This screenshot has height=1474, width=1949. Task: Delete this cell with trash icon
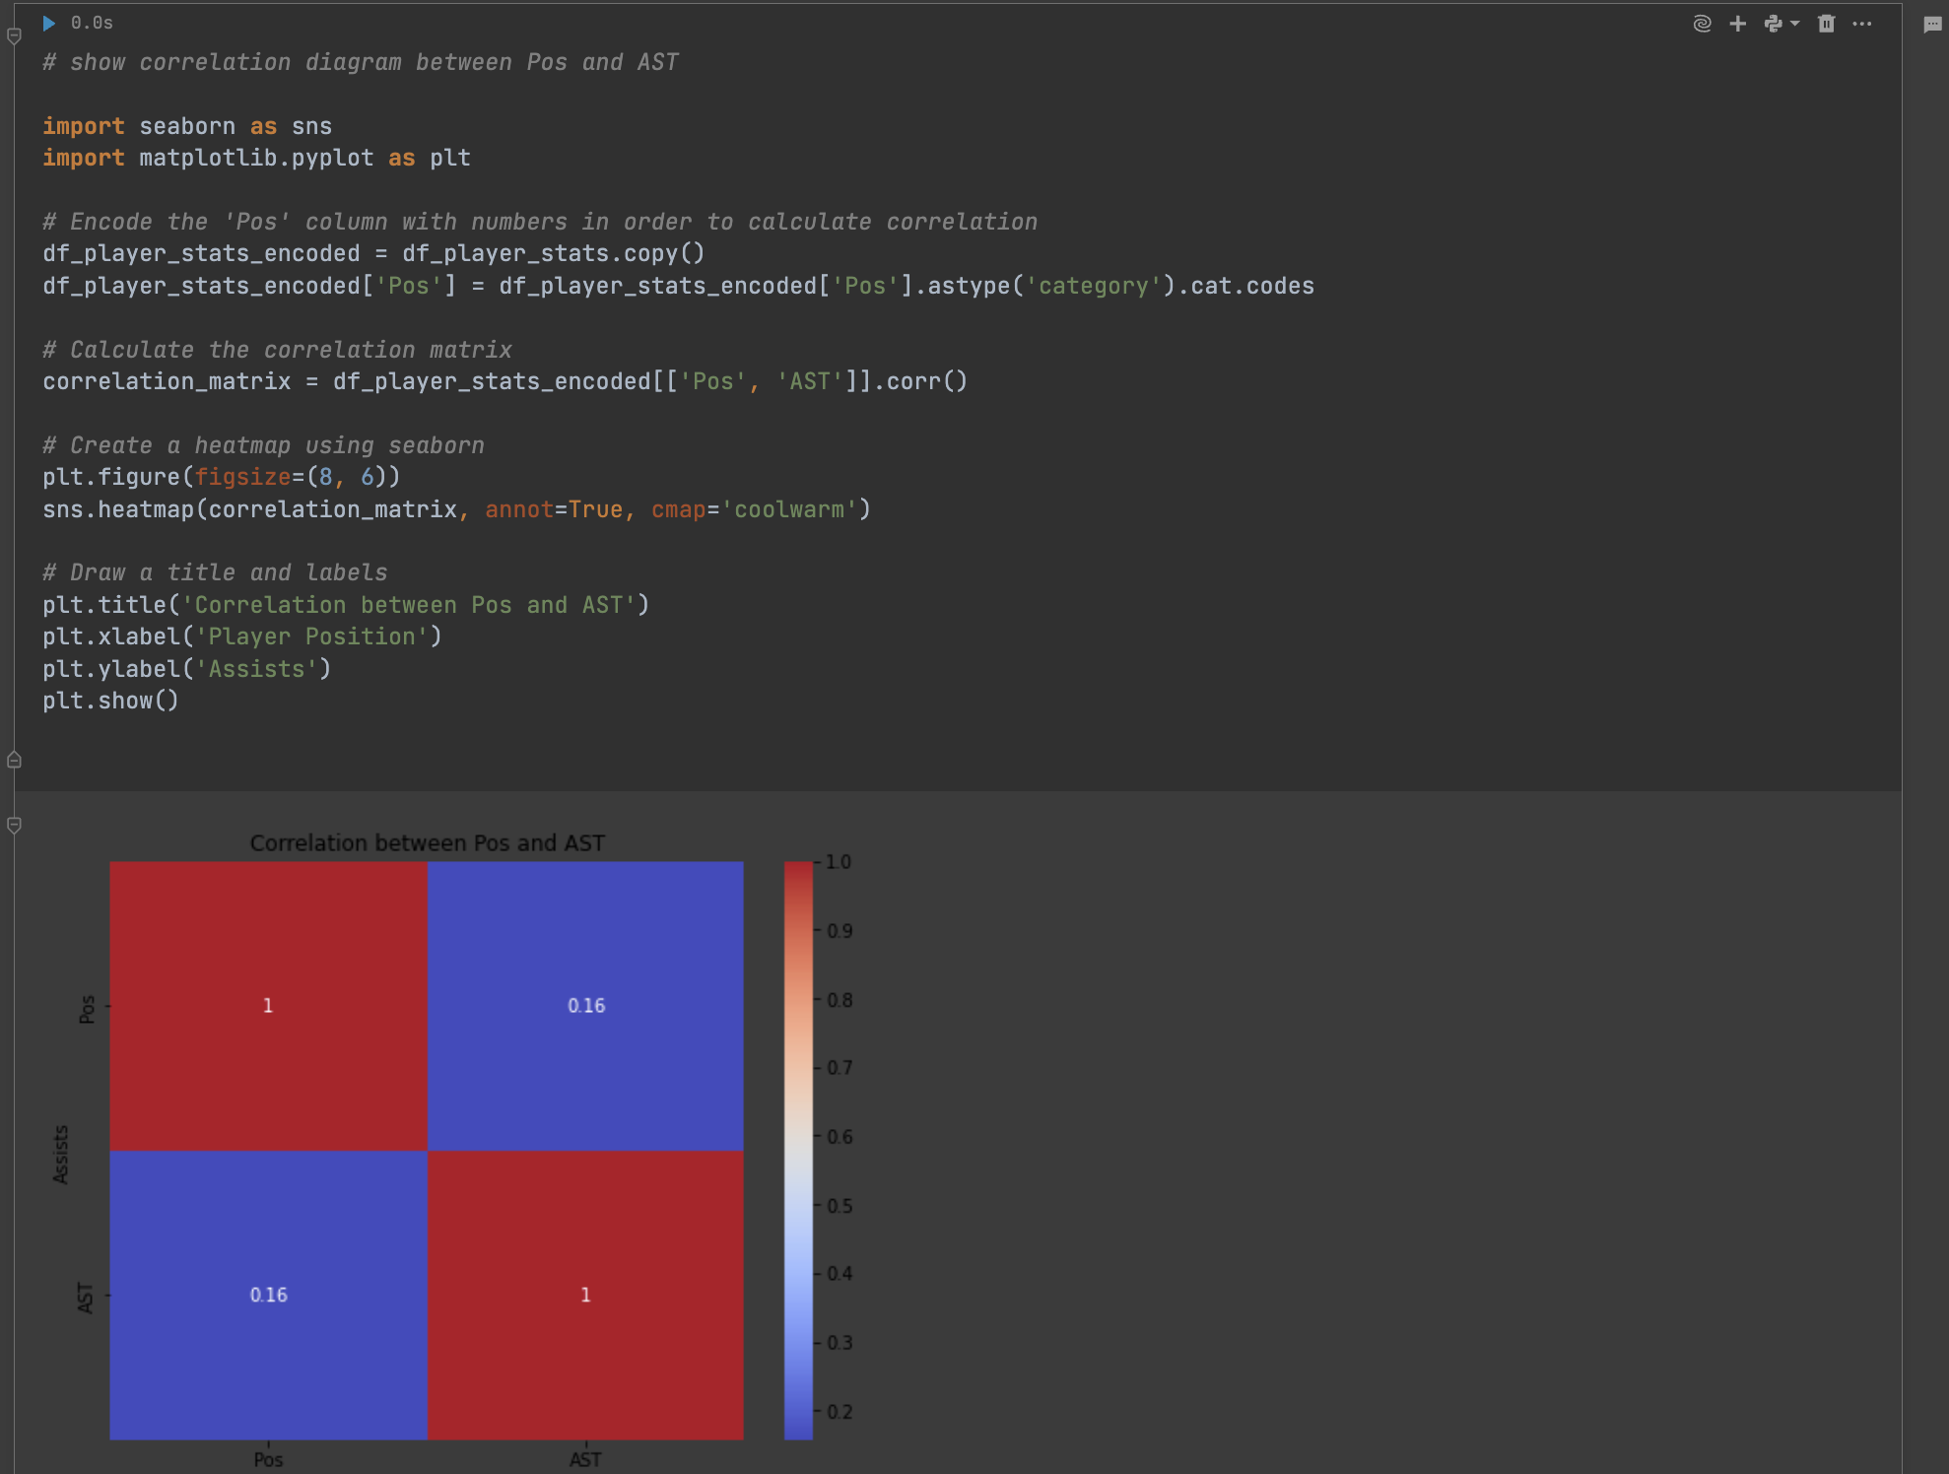click(1826, 24)
